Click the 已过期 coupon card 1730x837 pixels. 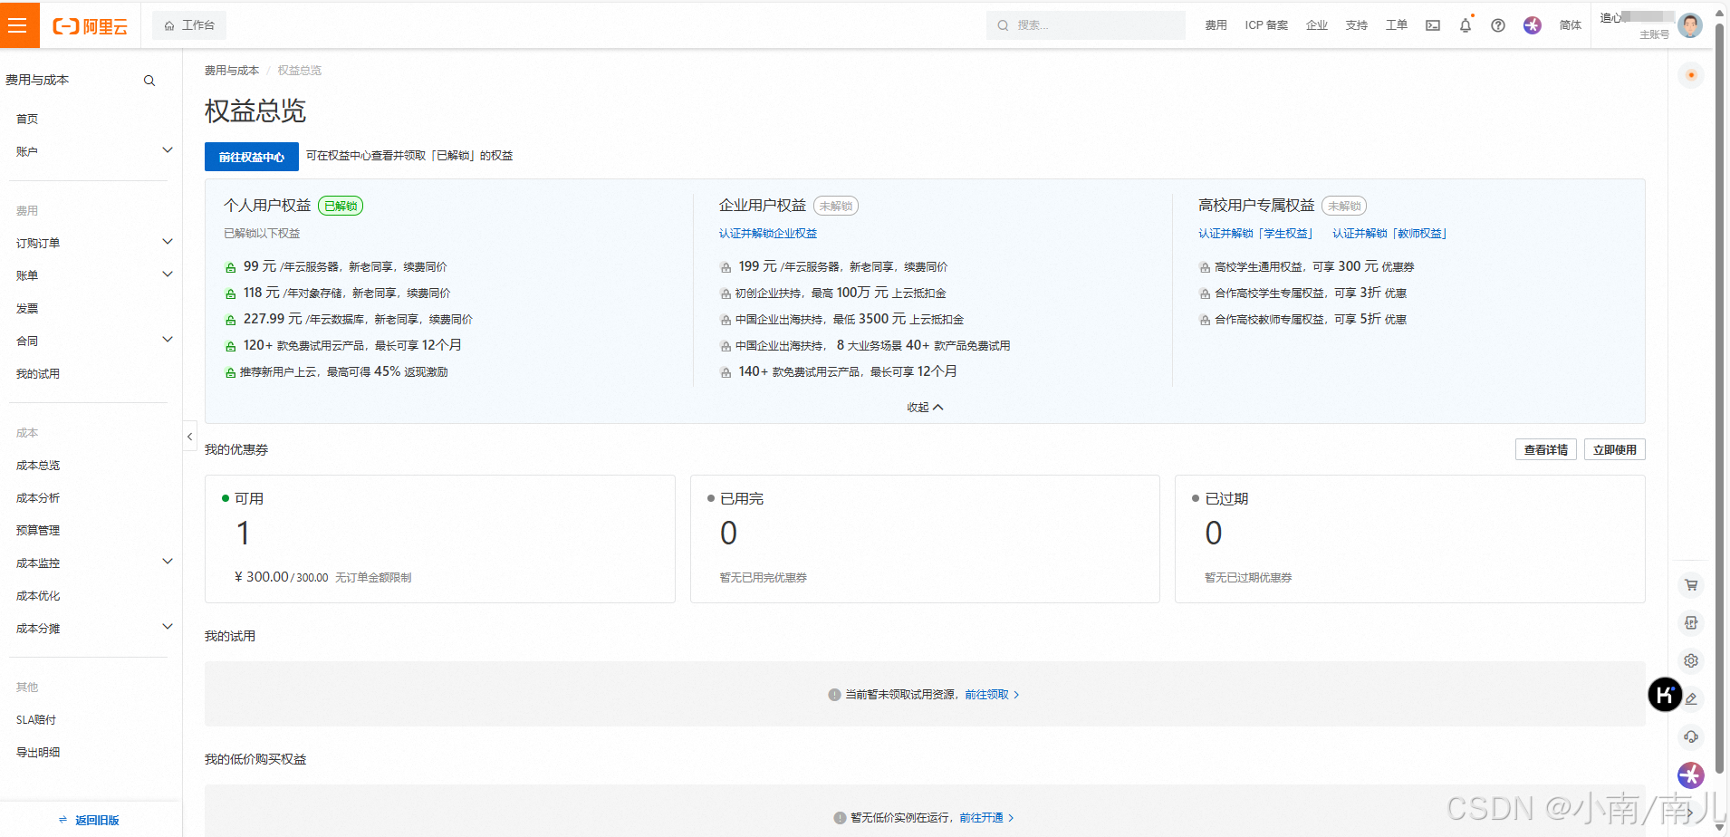[x=1410, y=539]
